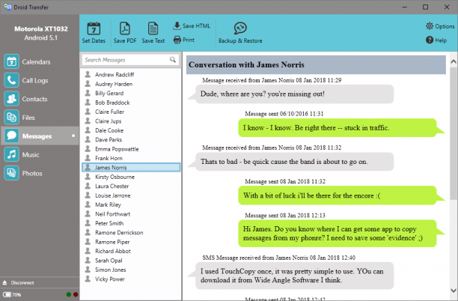Click Disconnect device button
The width and height of the screenshot is (458, 301).
coord(19,282)
